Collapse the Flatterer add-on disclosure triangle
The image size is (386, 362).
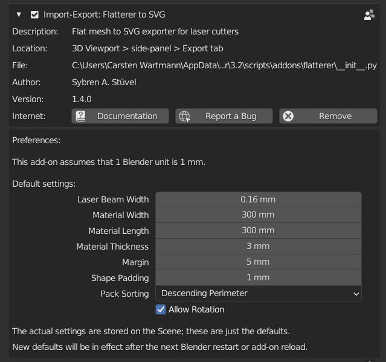19,15
